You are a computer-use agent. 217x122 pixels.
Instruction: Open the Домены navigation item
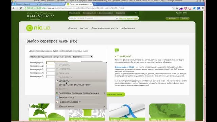(x=73, y=28)
